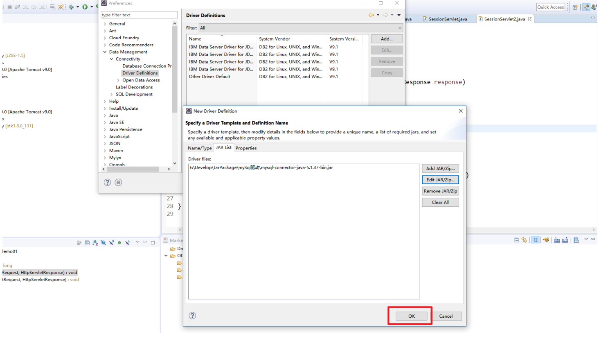This screenshot has width=599, height=339.
Task: Click the focus on active task icon in Outline
Action: (79, 243)
